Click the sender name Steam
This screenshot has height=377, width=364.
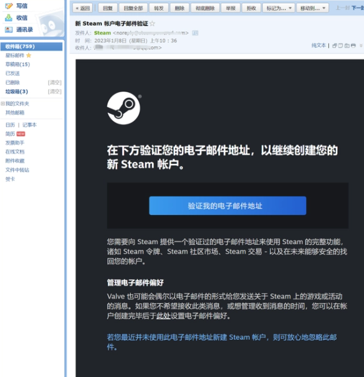click(102, 33)
